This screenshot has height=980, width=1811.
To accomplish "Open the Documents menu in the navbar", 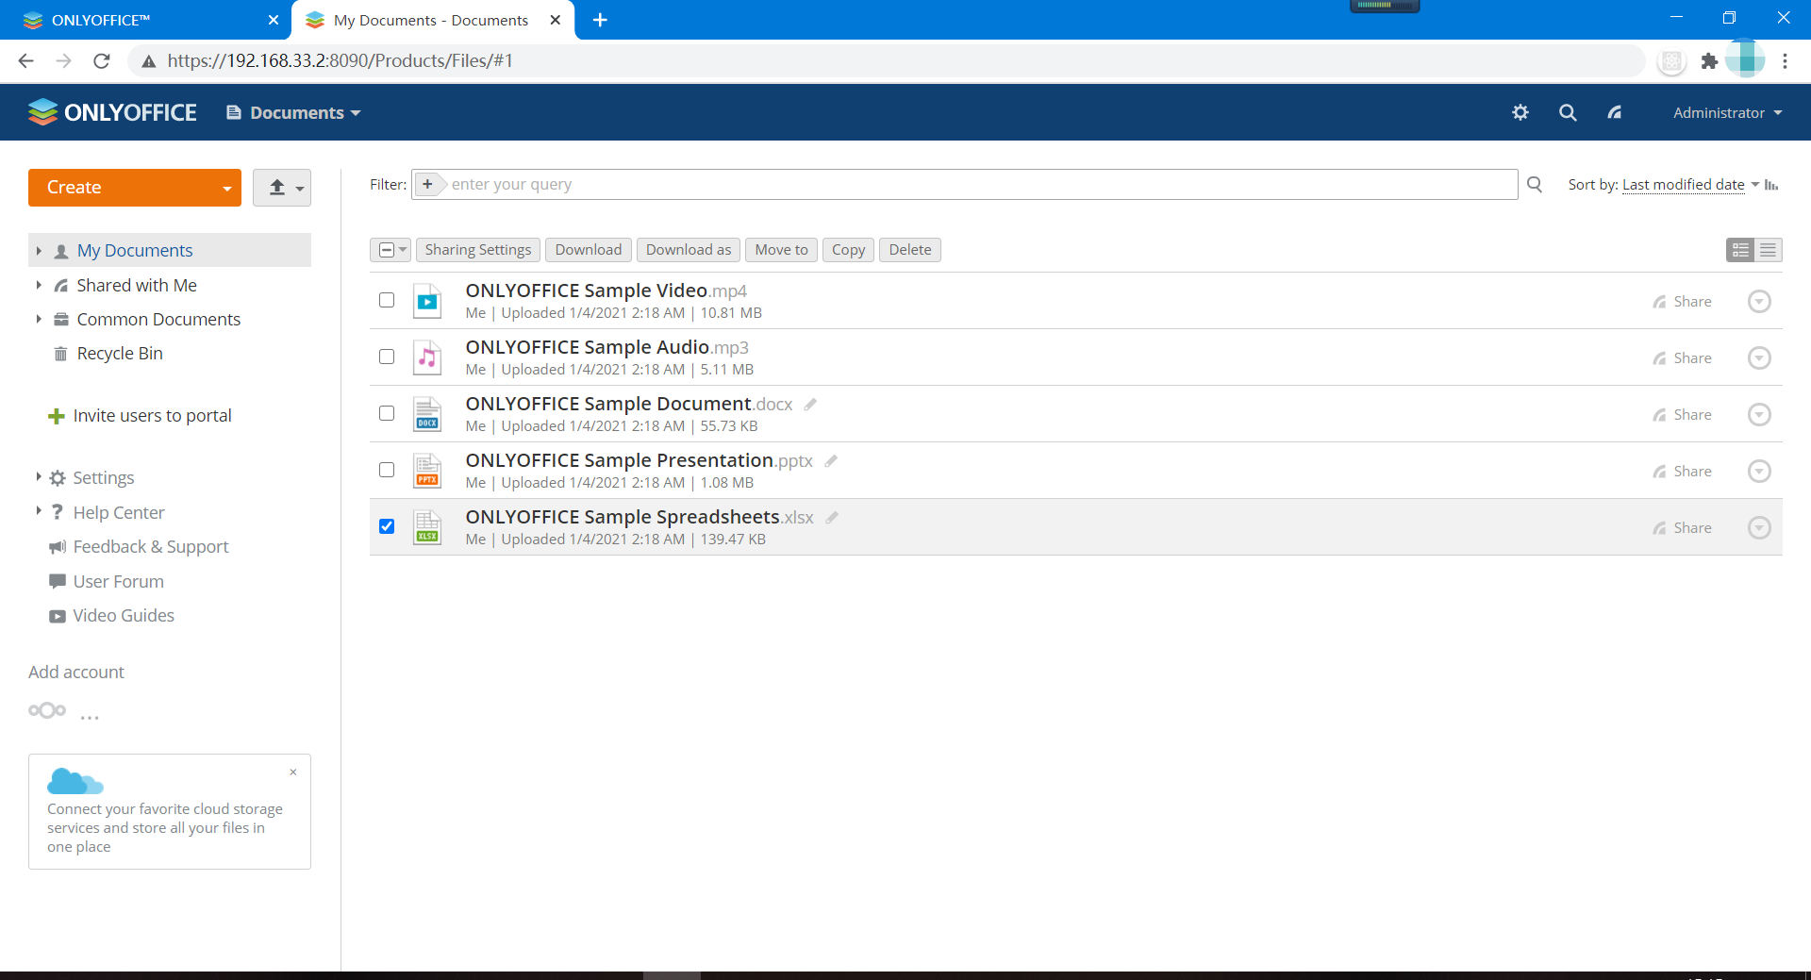I will [292, 112].
